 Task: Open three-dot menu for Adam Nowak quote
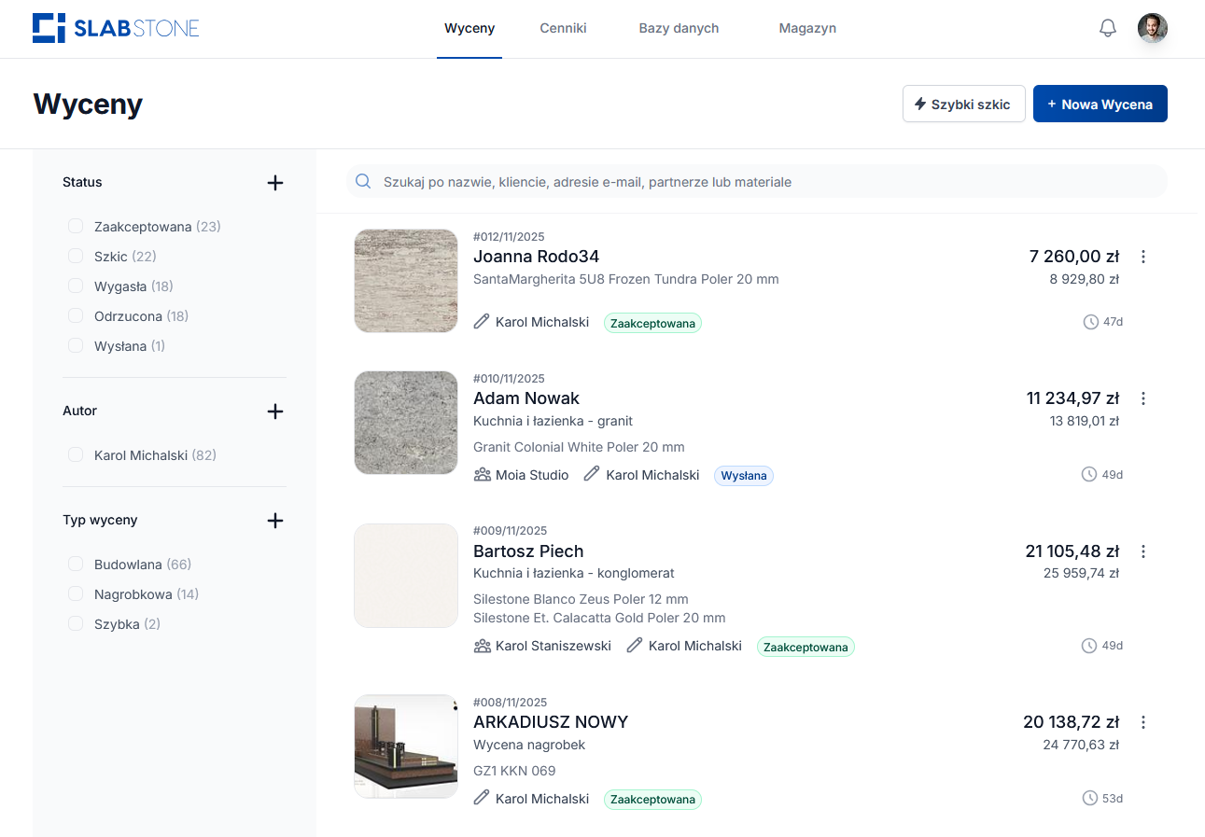(x=1143, y=398)
